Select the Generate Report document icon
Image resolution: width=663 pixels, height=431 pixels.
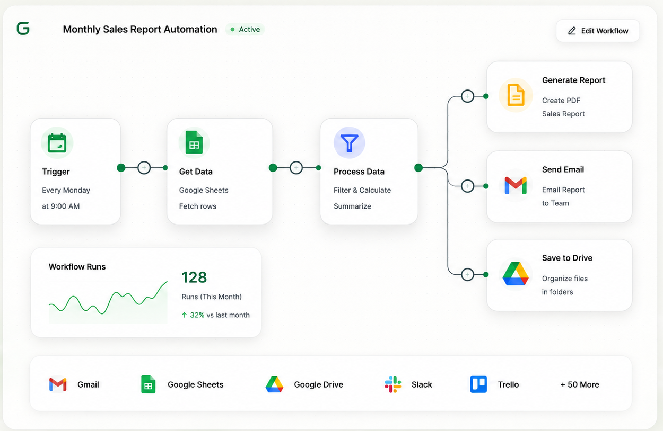pos(516,95)
